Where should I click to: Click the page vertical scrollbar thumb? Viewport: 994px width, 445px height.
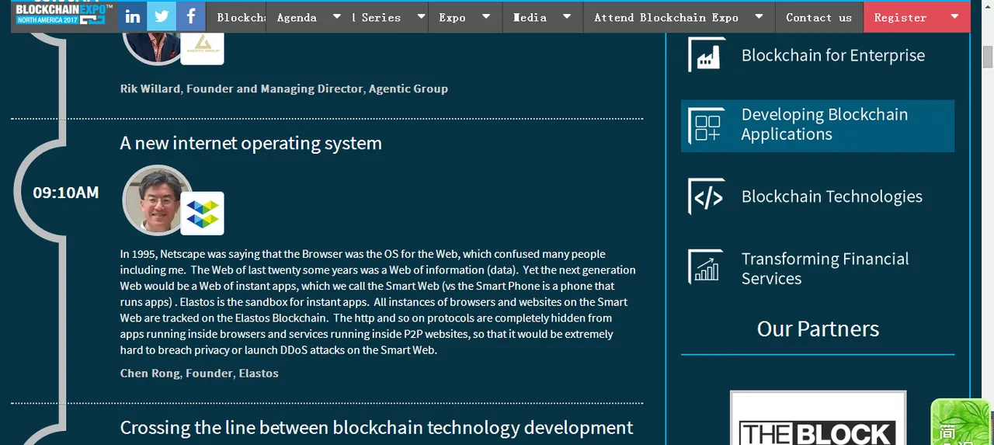[988, 57]
